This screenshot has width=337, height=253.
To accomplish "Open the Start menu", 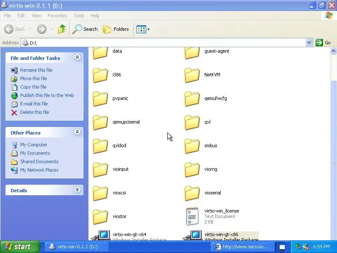I will 20,247.
